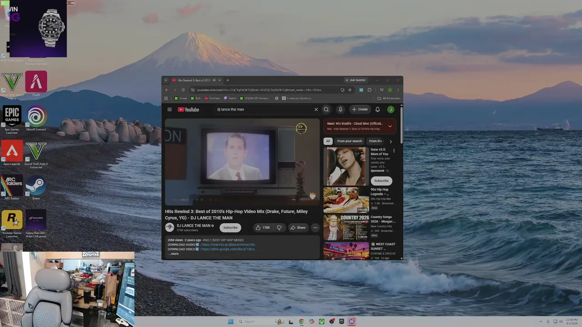Viewport: 582px width, 327px height.
Task: Focus the Chrome address bar URL
Action: 259,90
